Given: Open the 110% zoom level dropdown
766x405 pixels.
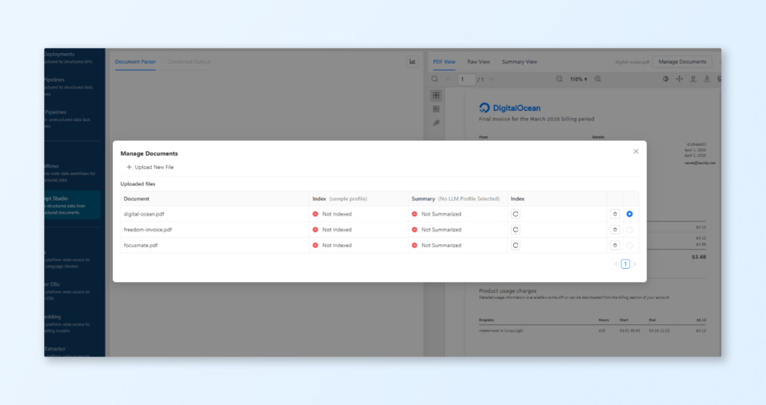Looking at the screenshot, I should click(578, 79).
